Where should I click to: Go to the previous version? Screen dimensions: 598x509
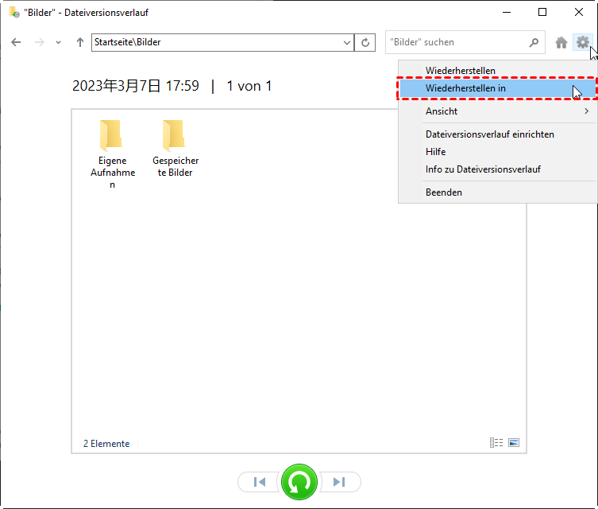point(260,482)
